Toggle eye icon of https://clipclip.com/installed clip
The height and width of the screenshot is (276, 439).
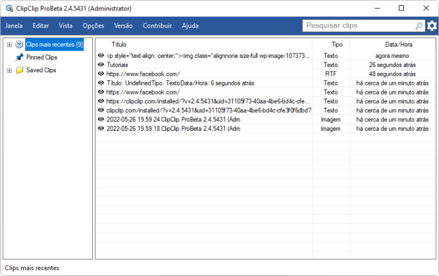point(101,101)
